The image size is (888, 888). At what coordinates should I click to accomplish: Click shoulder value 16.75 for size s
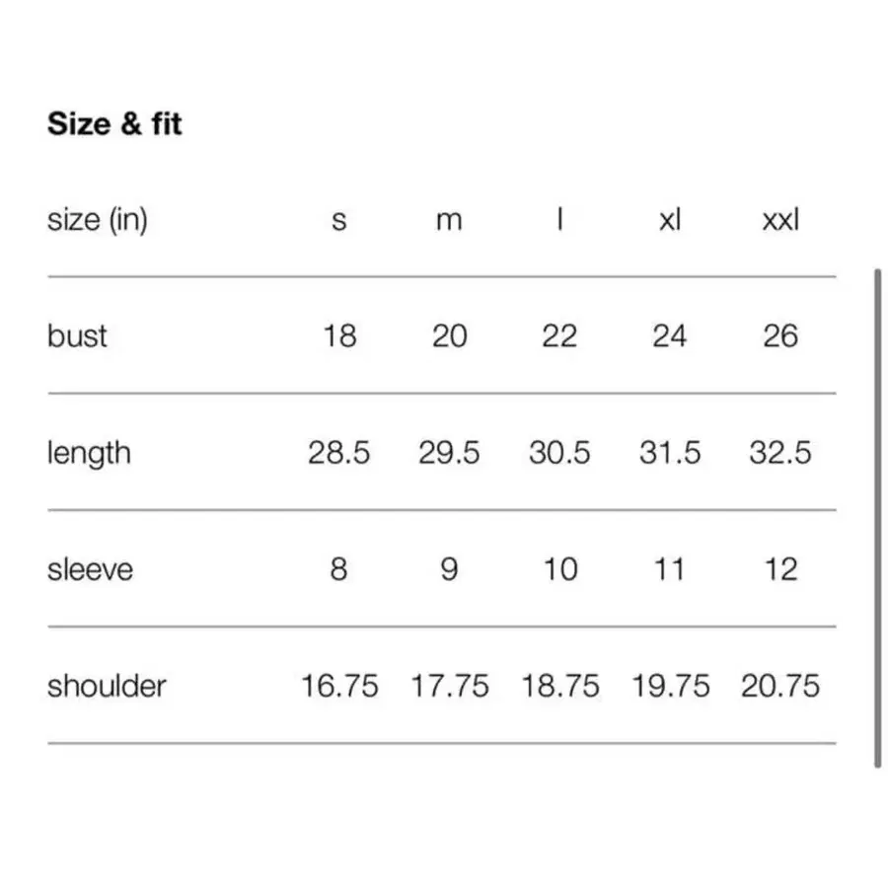point(338,686)
